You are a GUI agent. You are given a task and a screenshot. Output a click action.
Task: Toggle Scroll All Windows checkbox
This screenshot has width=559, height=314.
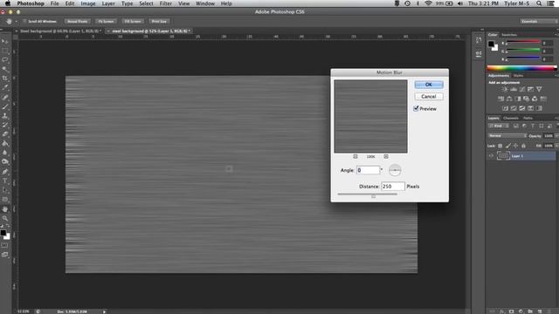[x=25, y=21]
